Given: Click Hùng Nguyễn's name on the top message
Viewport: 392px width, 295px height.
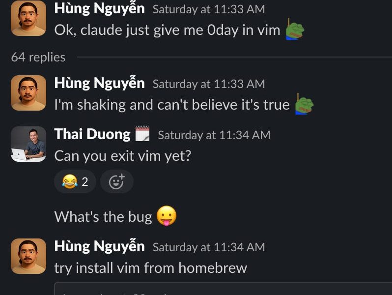Looking at the screenshot, I should click(x=100, y=9).
